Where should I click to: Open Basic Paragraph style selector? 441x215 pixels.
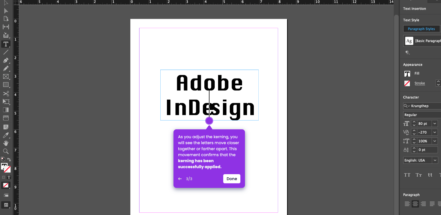point(422,41)
